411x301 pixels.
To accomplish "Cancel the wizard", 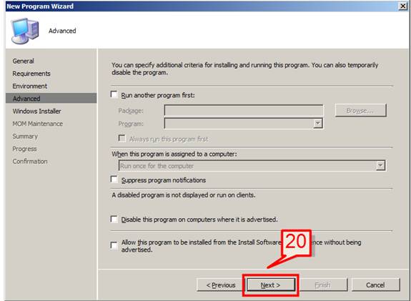I will pyautogui.click(x=375, y=285).
